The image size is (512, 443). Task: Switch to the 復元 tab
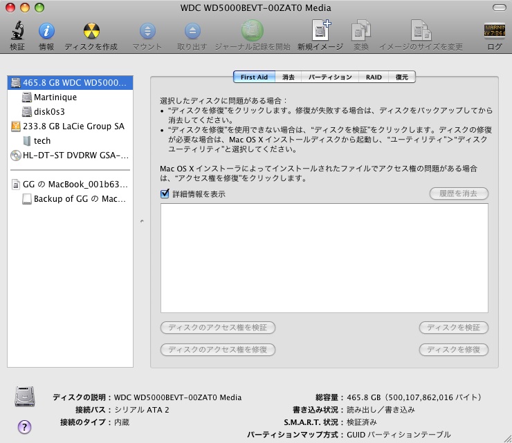402,77
